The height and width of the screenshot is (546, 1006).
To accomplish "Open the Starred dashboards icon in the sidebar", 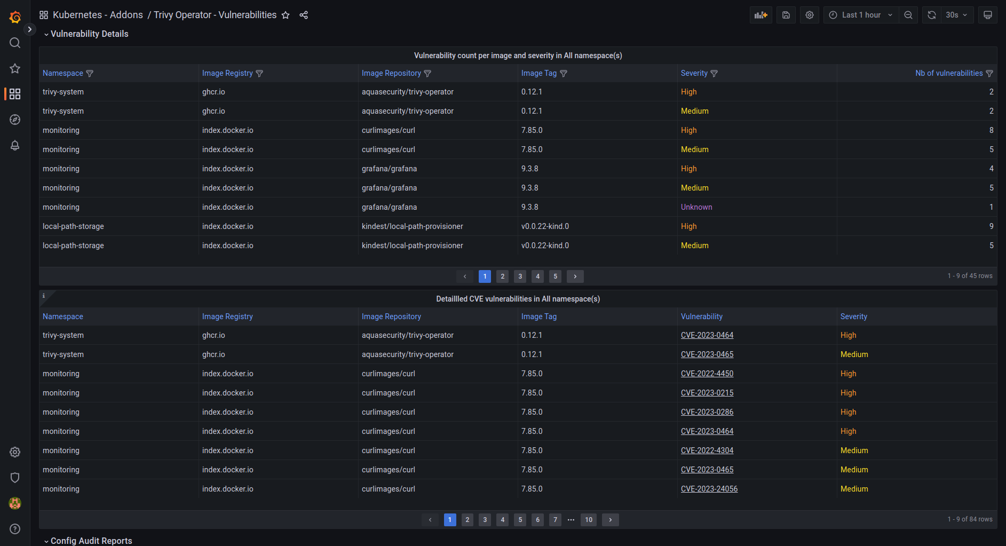I will coord(15,68).
